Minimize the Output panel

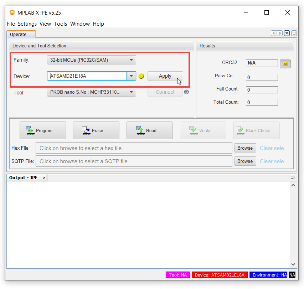pos(293,177)
